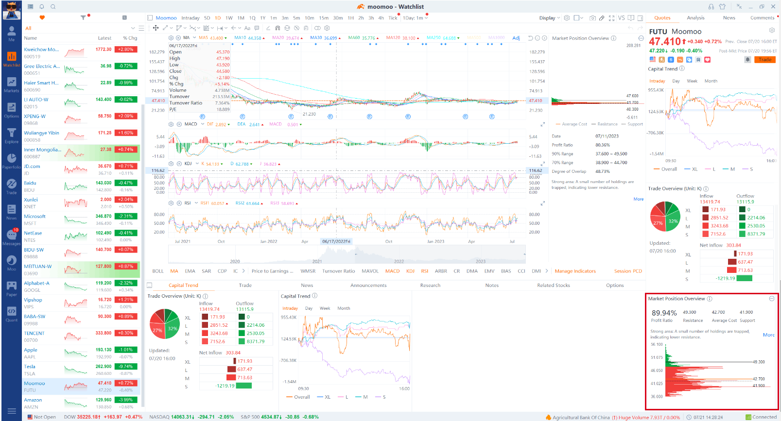Image resolution: width=781 pixels, height=421 pixels.
Task: Open Trade section in left sidebar
Action: [x=11, y=186]
